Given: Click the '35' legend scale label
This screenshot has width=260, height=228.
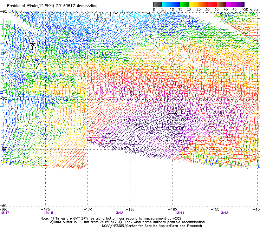Looking at the screenshot, I should coord(216,9).
